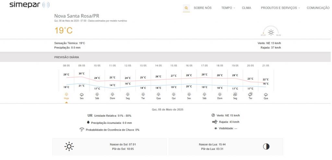Open the CLIMA menu item
The image size is (332, 160).
(x=246, y=8)
